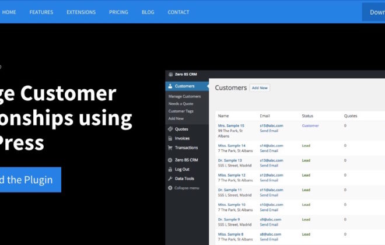Open customer Dr. Sample 9
Image resolution: width=385 pixels, height=245 pixels.
[x=229, y=219]
